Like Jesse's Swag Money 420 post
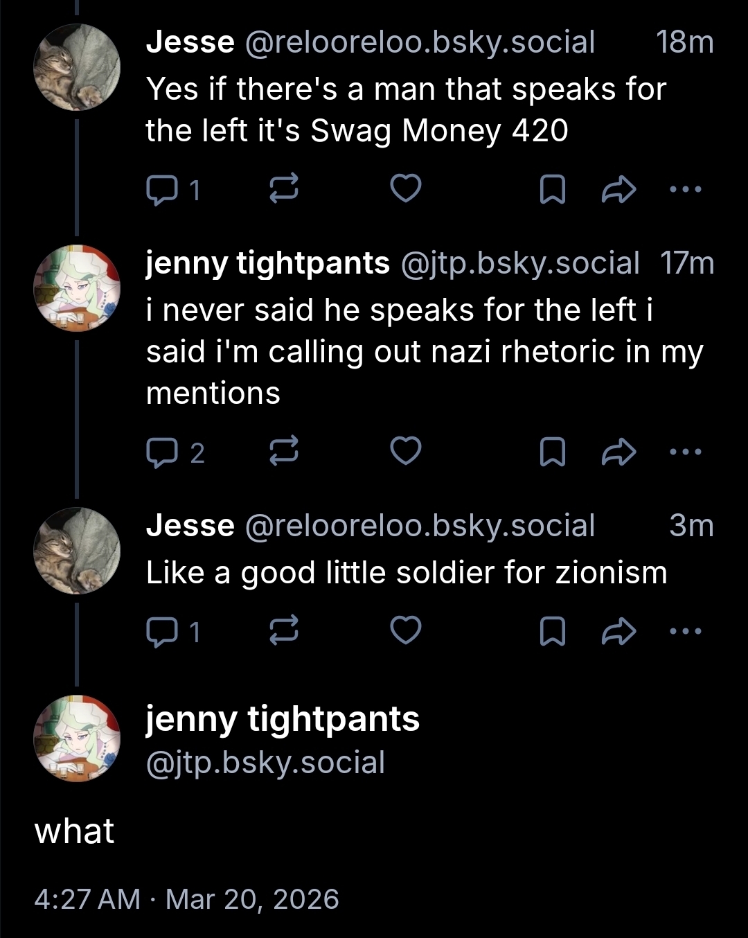Viewport: 748px width, 938px height. point(406,189)
